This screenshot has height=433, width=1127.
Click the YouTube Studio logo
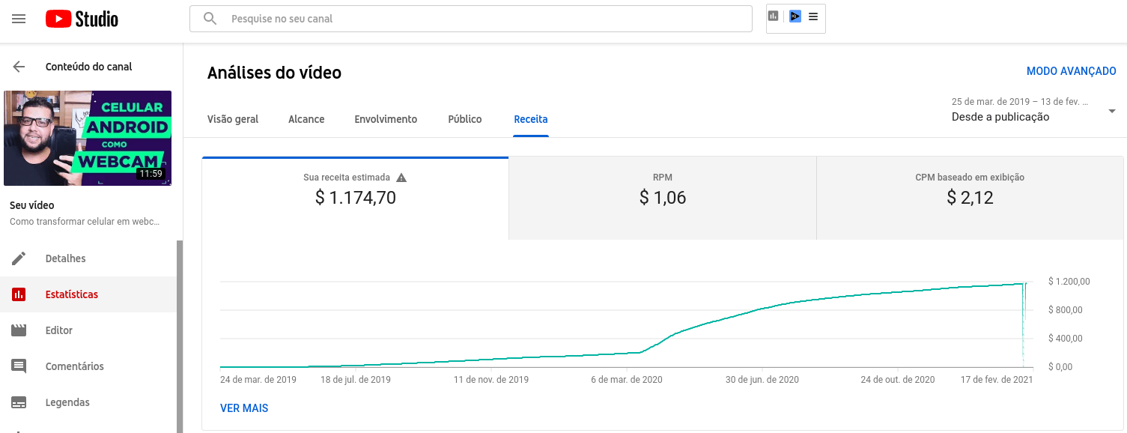coord(82,19)
